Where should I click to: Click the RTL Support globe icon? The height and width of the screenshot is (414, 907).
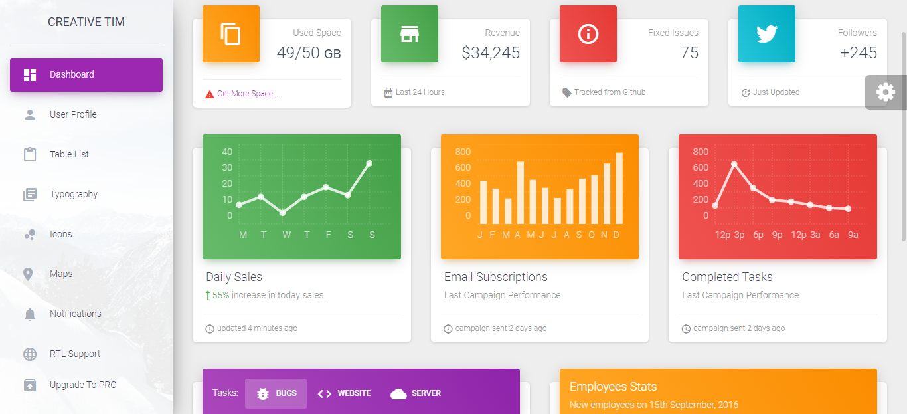(x=29, y=354)
